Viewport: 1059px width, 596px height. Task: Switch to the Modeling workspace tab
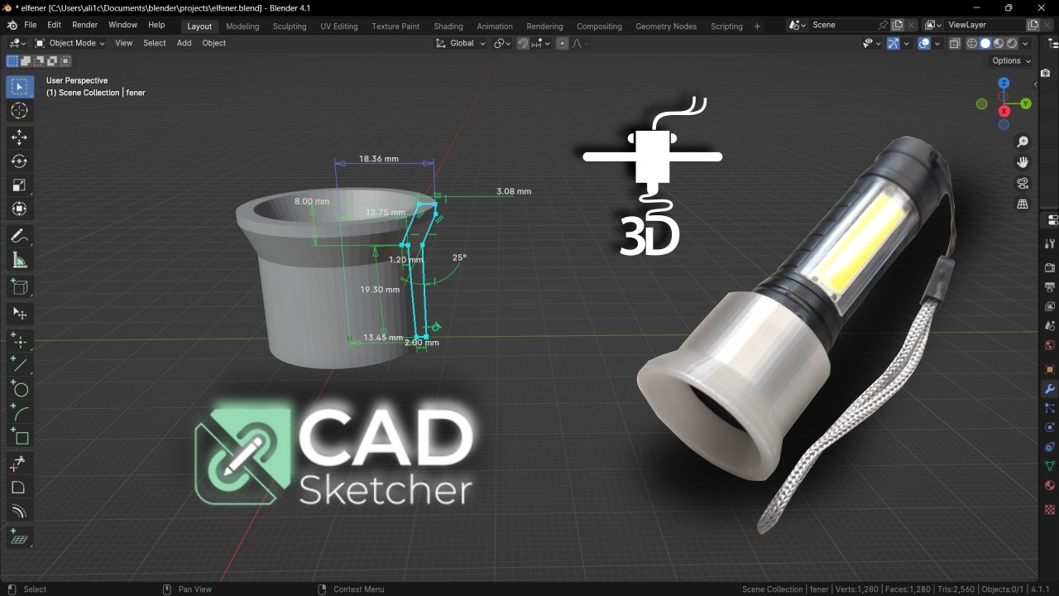242,26
